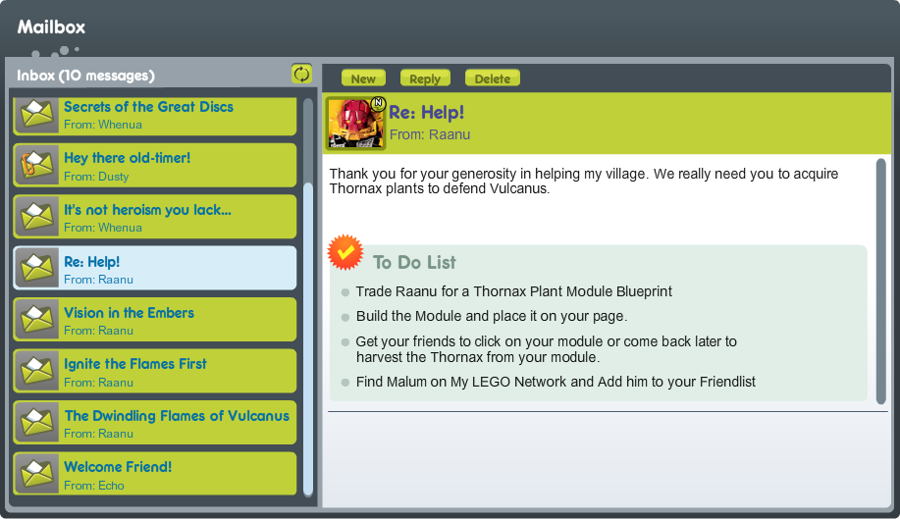Image resolution: width=900 pixels, height=519 pixels.
Task: Click the Reply button
Action: pos(425,78)
